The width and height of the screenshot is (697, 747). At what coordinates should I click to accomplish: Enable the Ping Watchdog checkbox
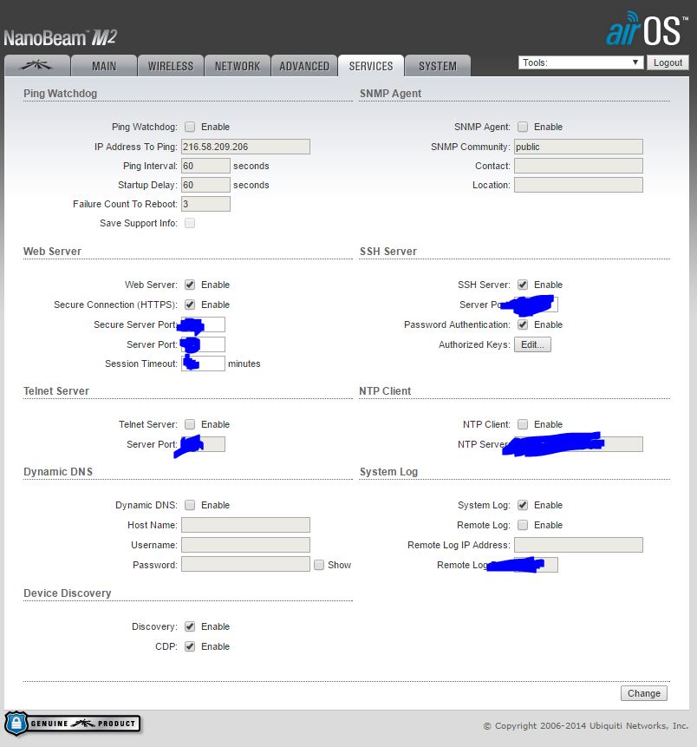[x=190, y=127]
